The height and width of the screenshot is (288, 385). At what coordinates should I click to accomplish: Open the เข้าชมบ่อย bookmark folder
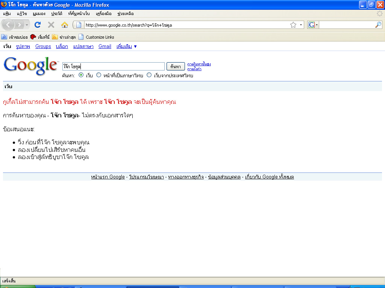point(15,37)
